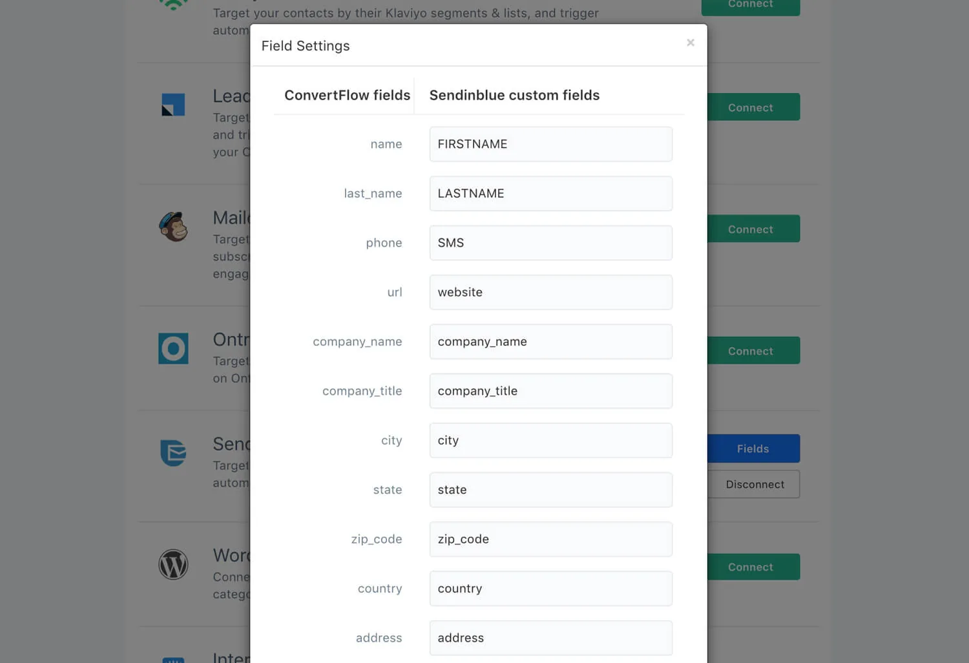Click the 'zip_code' left label
Image resolution: width=969 pixels, height=663 pixels.
377,540
